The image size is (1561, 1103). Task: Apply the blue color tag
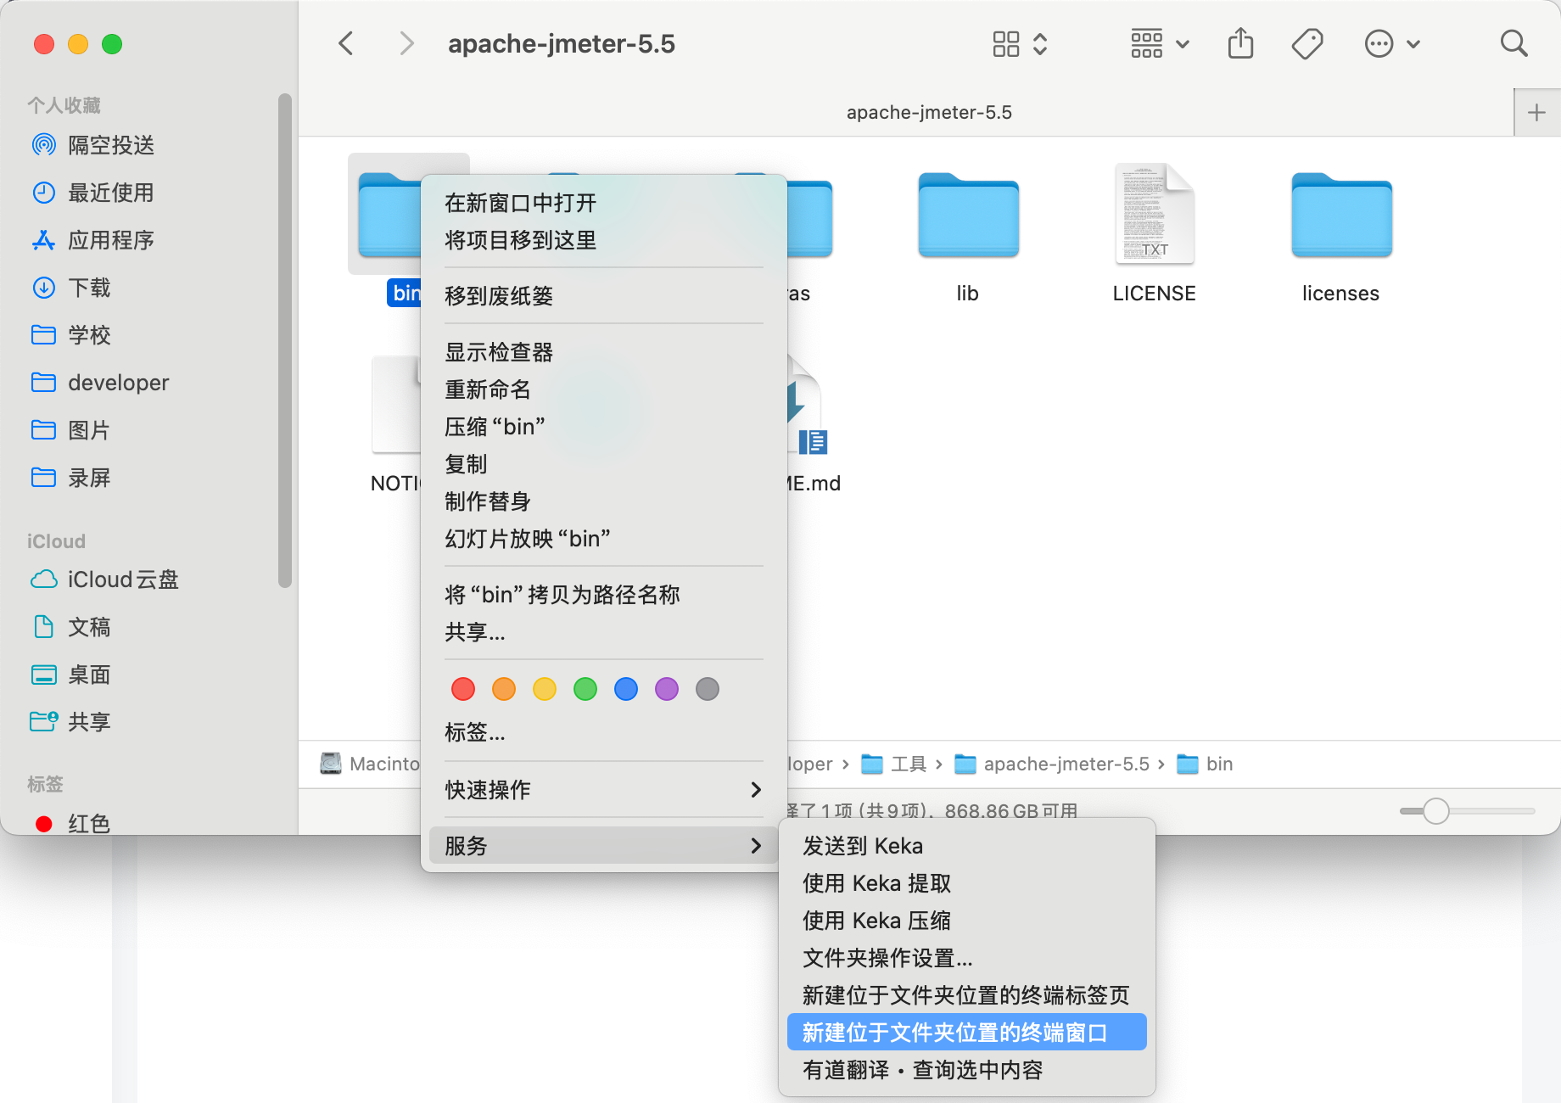coord(626,689)
